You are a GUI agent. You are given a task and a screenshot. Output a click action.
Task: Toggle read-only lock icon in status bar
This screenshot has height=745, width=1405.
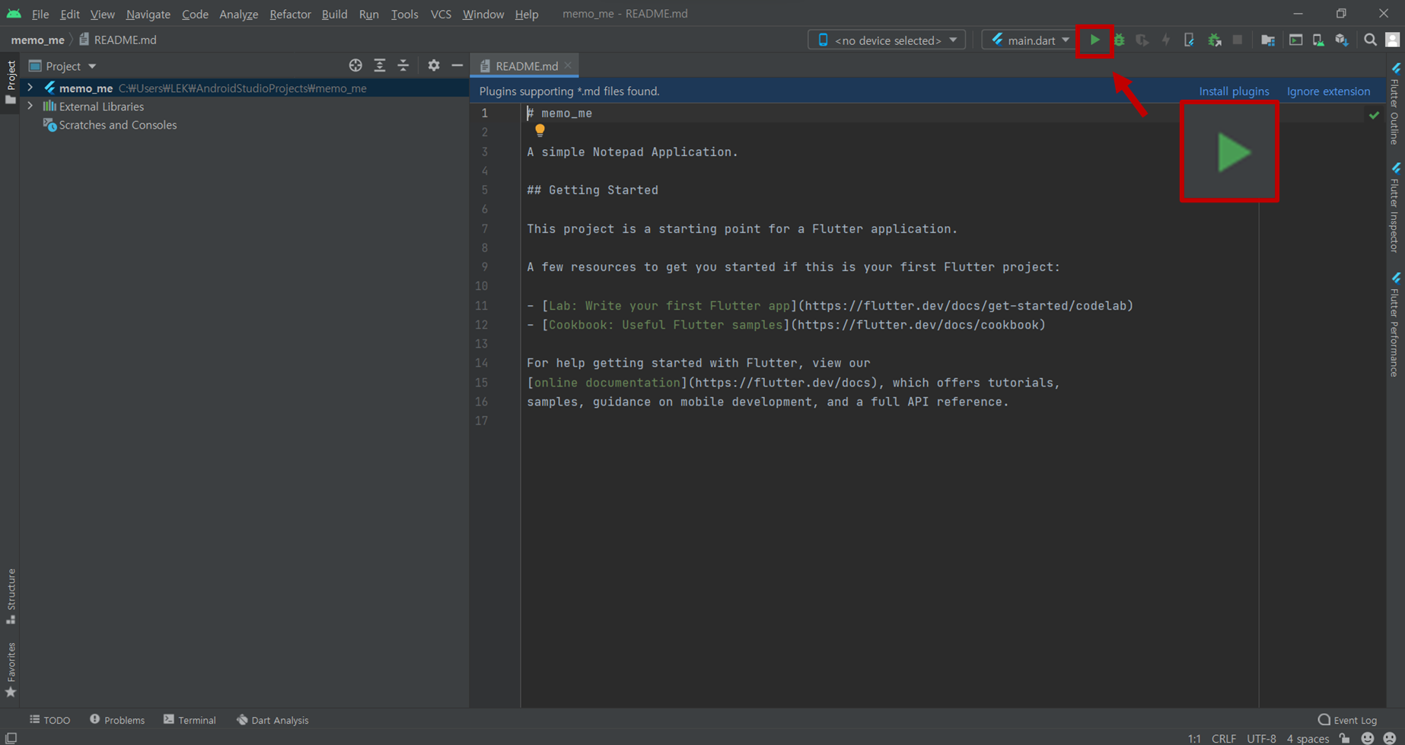click(1345, 738)
